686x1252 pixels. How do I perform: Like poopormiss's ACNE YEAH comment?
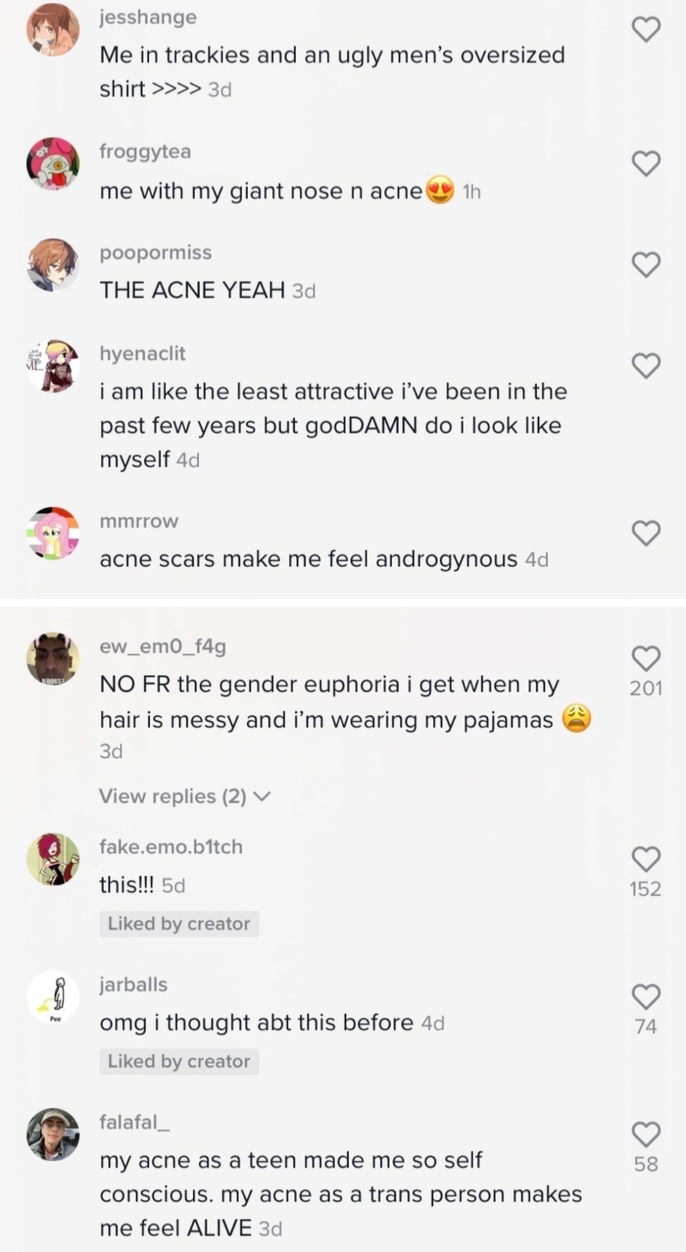click(646, 265)
